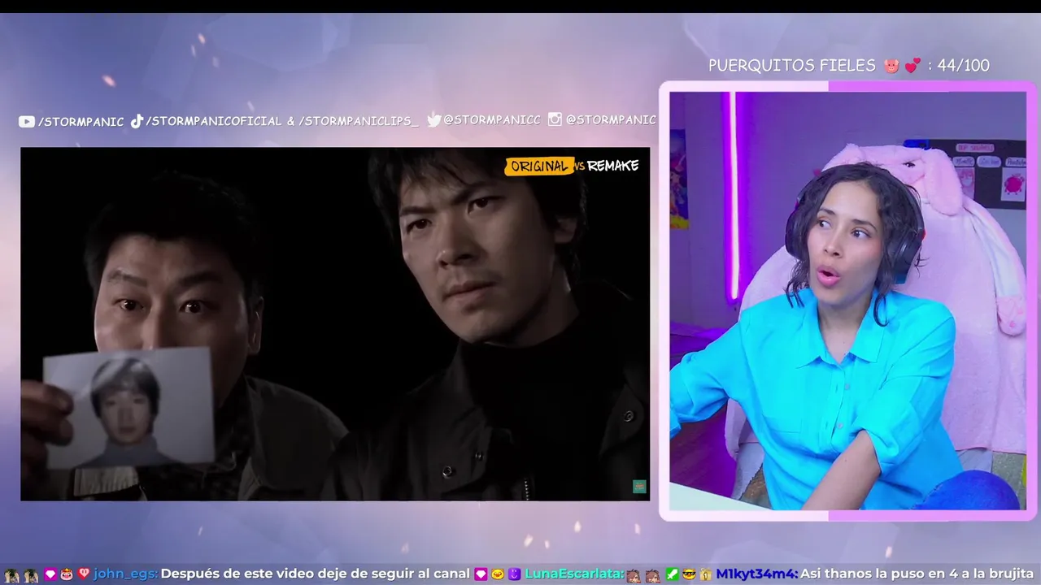The height and width of the screenshot is (585, 1041).
Task: Click the LunaEscarlata username in chat ticker
Action: pyautogui.click(x=574, y=574)
